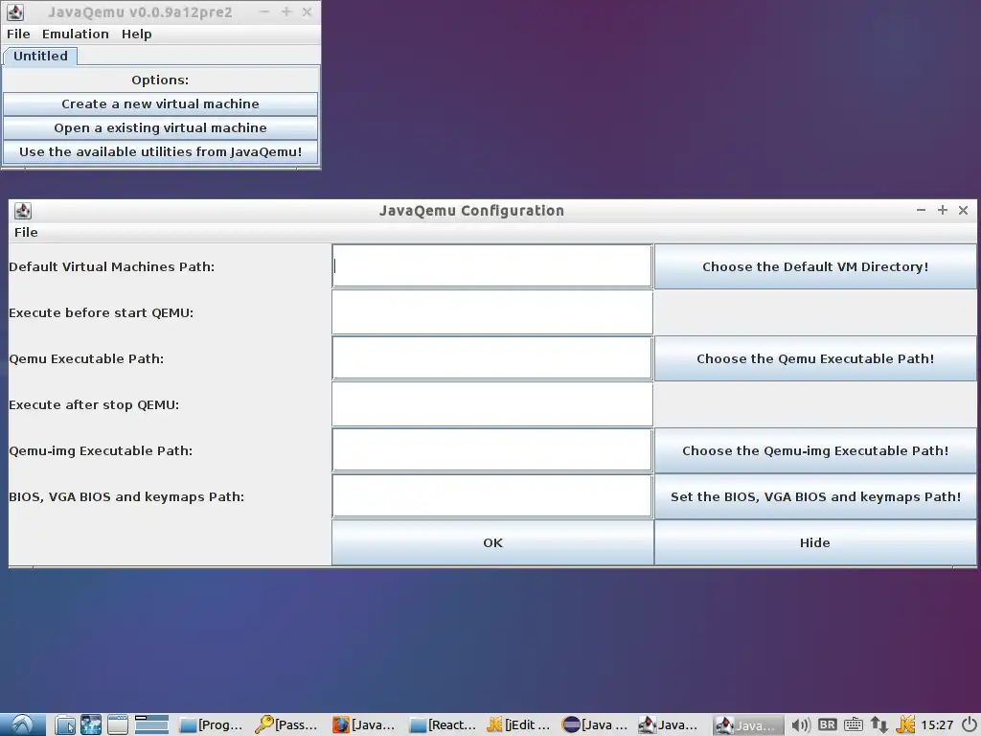Switch to the [Pass... key taskbar entry
This screenshot has height=736, width=981.
tap(287, 724)
